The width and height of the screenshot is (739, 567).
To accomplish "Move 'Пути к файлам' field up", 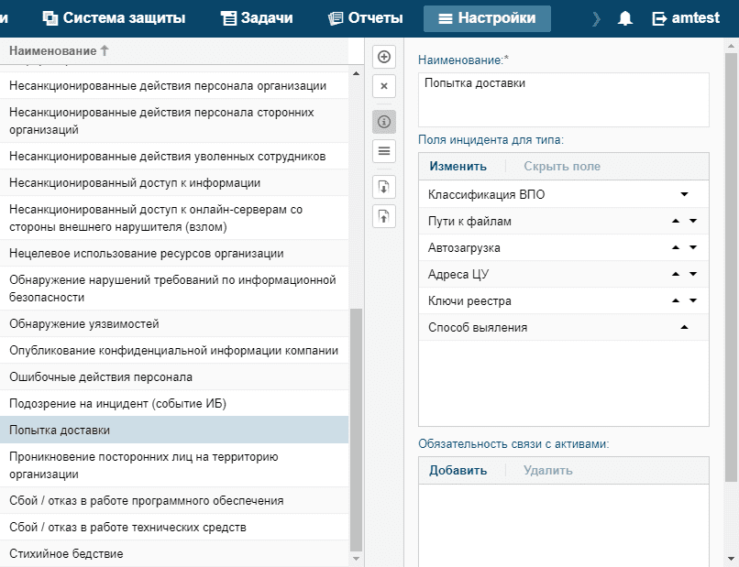I will coord(676,221).
